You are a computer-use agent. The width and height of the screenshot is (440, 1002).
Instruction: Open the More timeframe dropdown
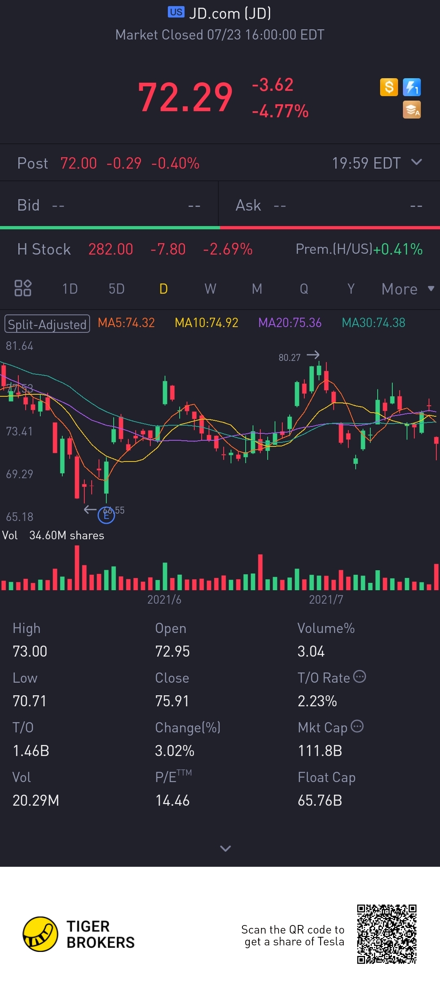pos(407,289)
